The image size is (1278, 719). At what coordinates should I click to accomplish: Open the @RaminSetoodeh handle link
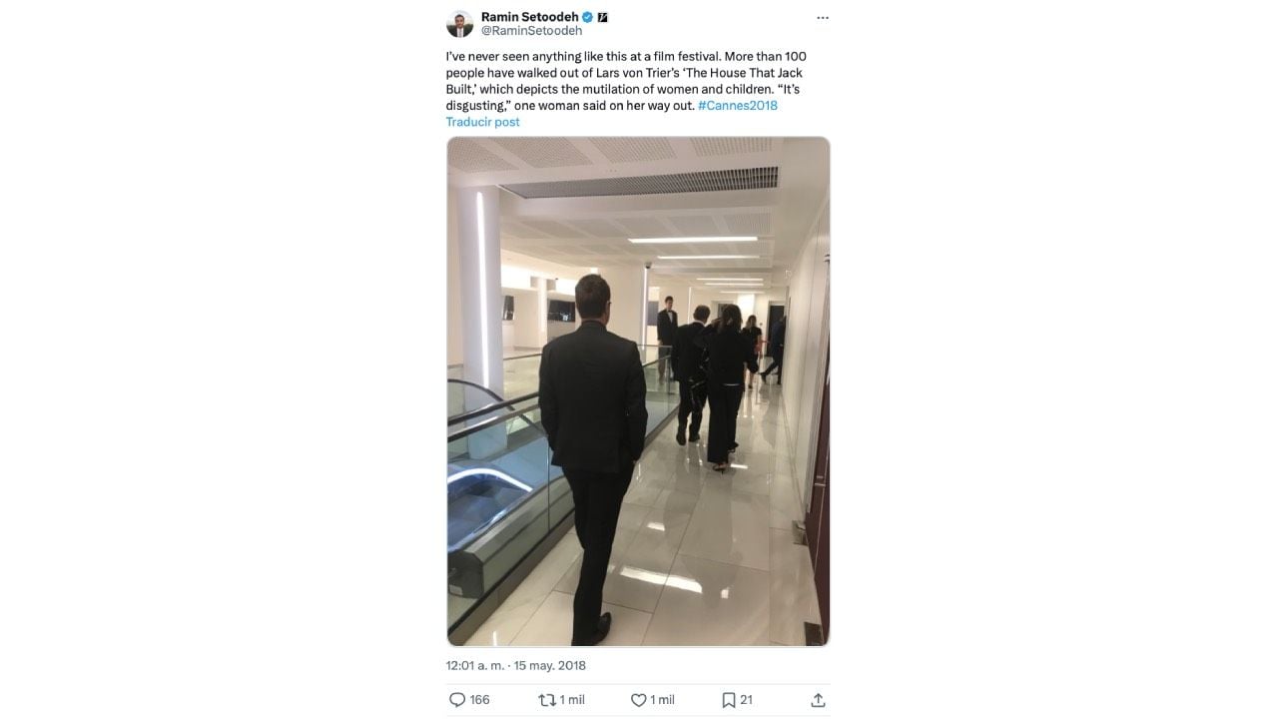point(531,31)
